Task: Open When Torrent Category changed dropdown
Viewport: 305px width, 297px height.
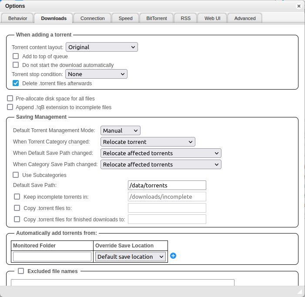Action: (147, 142)
